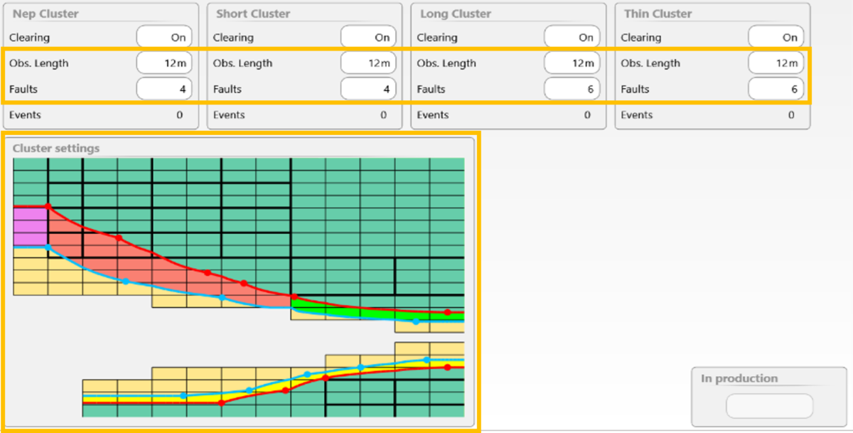Select the pink region in Cluster settings
The image size is (853, 433).
[30, 226]
